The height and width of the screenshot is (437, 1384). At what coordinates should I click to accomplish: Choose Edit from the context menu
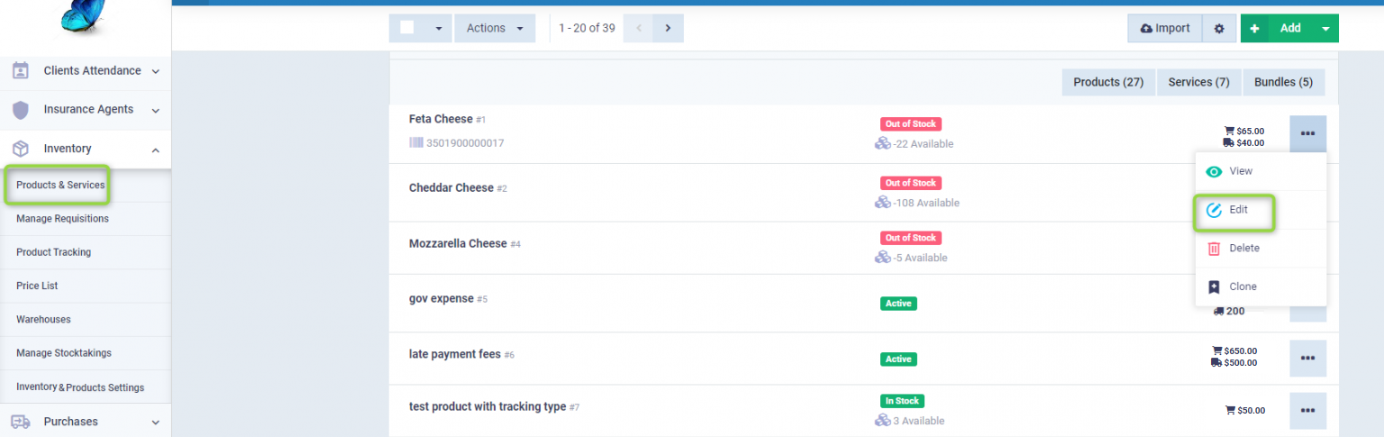coord(1238,210)
